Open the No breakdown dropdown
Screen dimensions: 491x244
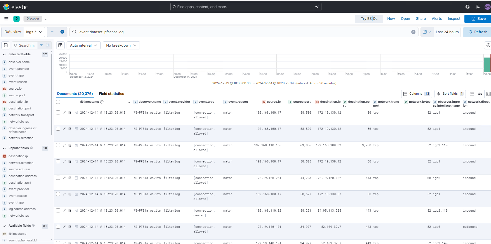pyautogui.click(x=121, y=45)
